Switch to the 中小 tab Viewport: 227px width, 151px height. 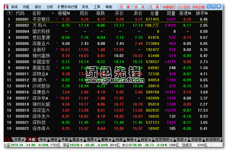point(43,140)
